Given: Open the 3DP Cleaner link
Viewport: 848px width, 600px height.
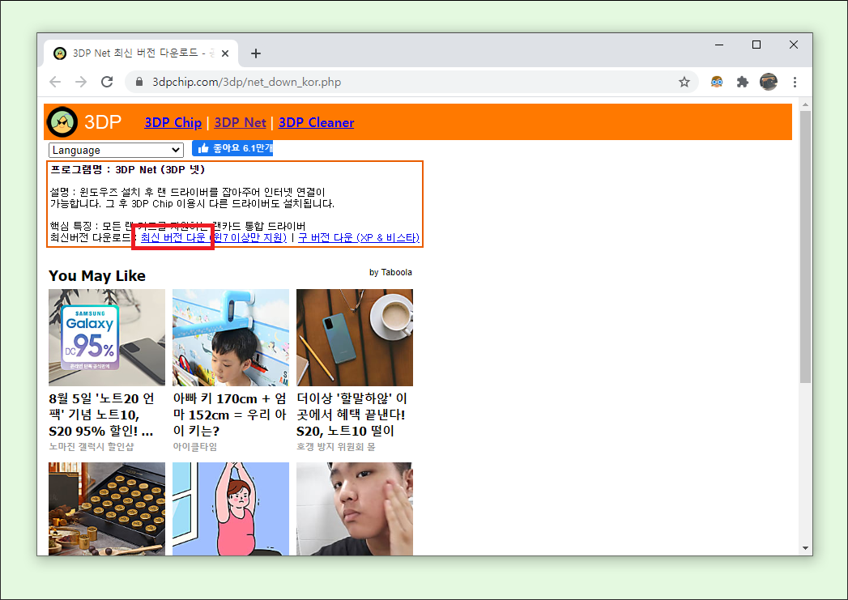Looking at the screenshot, I should [317, 123].
